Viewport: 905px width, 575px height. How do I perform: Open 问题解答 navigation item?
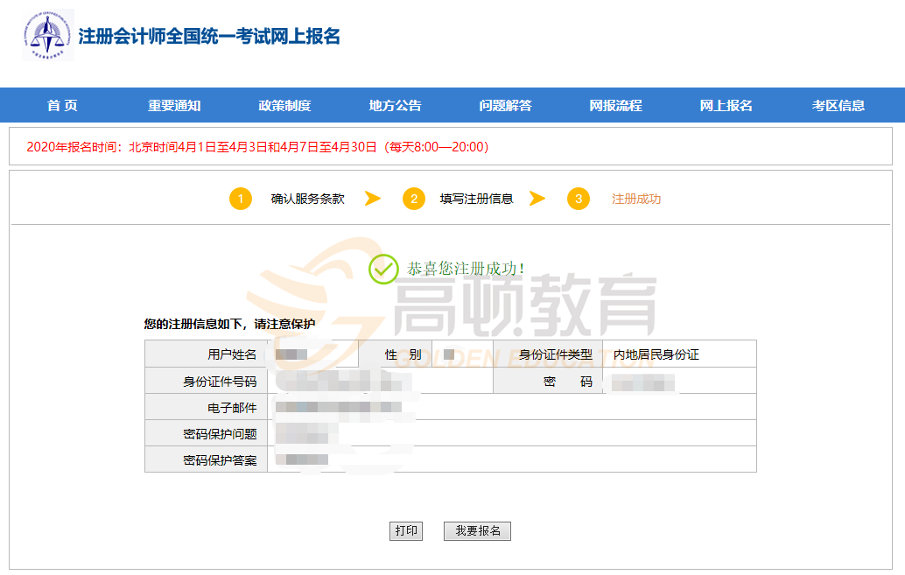(x=505, y=105)
